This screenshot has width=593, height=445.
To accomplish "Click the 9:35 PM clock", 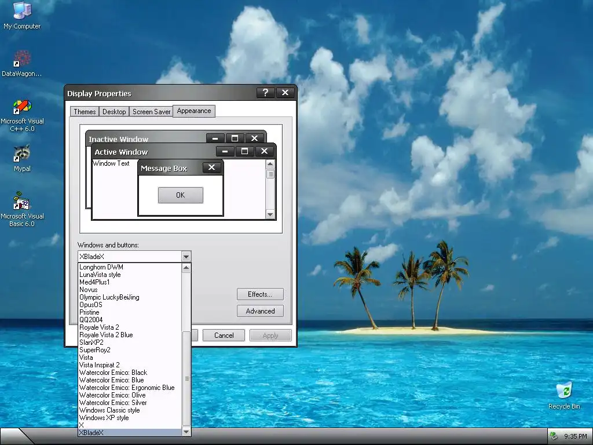I will pyautogui.click(x=575, y=436).
